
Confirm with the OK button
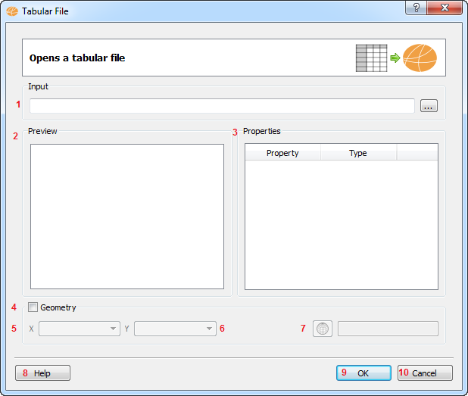click(x=363, y=373)
